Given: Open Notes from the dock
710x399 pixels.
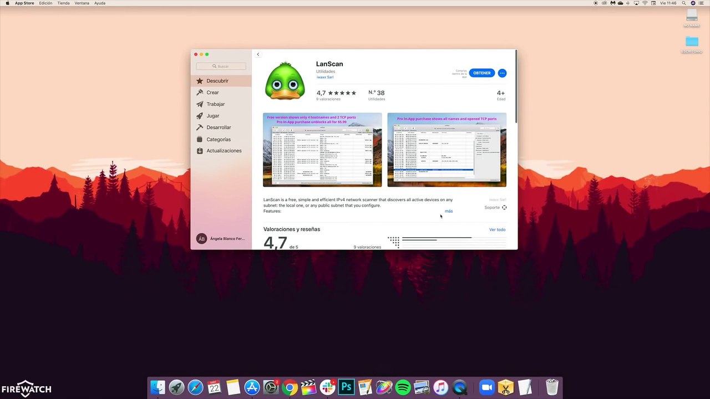Looking at the screenshot, I should 233,387.
